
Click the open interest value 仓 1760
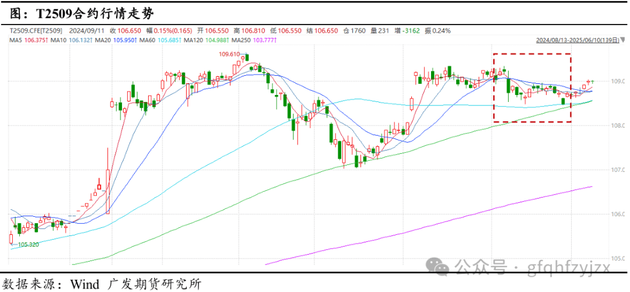[355, 30]
